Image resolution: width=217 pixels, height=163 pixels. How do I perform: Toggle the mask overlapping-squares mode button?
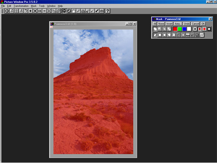169,29
